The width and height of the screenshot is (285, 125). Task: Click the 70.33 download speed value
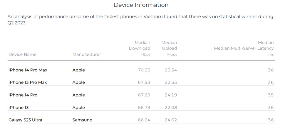click(x=144, y=70)
